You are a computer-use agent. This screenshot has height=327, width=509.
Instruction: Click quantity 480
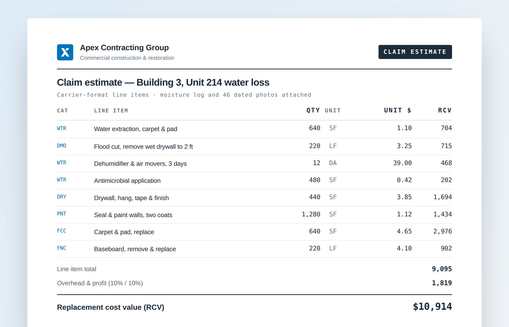pyautogui.click(x=315, y=180)
